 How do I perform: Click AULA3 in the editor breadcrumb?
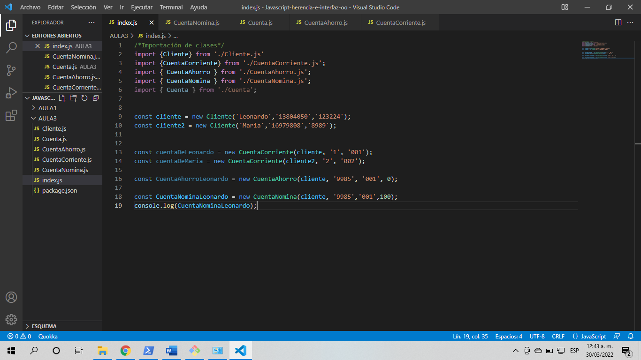(x=119, y=36)
